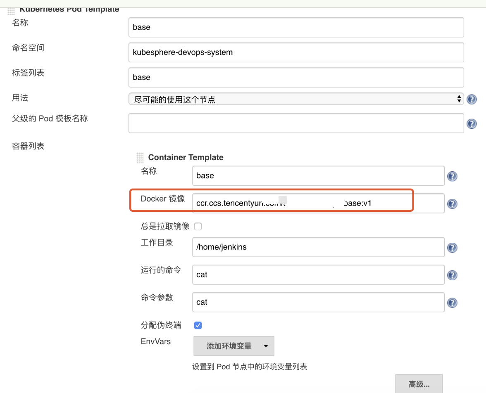Screen dimensions: 486x393
Task: Click help icon next to 用法 dropdown
Action: click(472, 99)
